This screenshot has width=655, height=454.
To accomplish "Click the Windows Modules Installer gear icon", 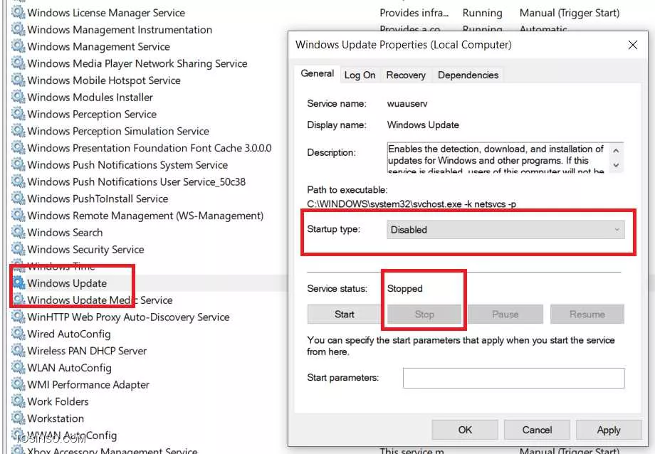I will pyautogui.click(x=18, y=97).
